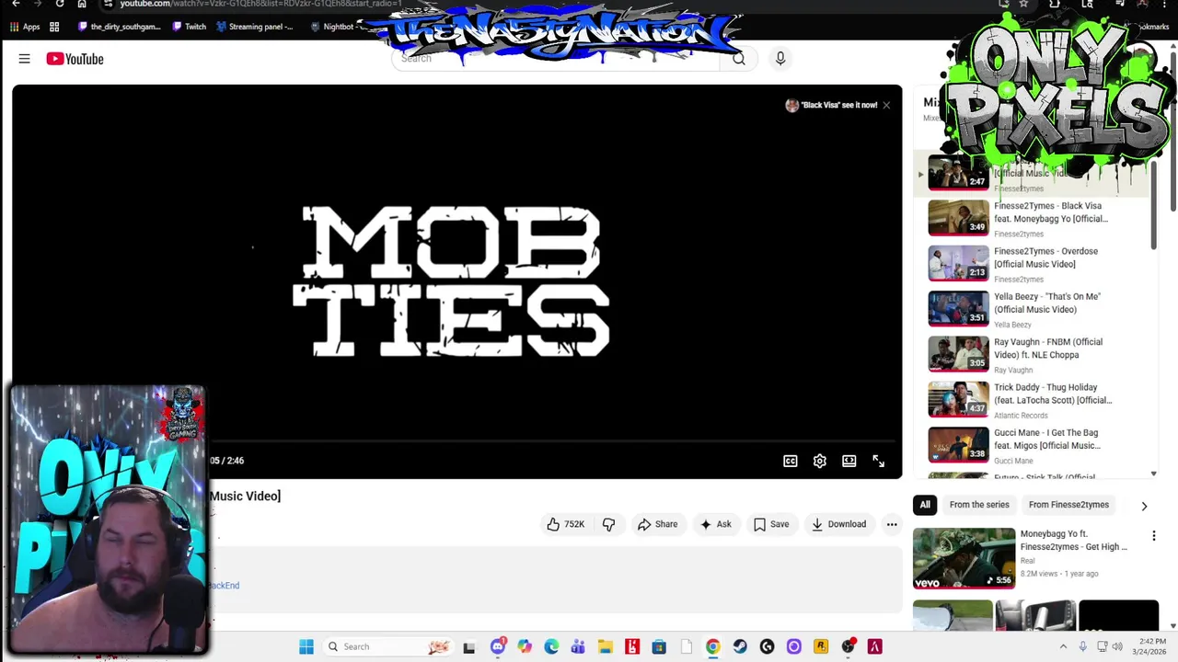
Task: Share the current video
Action: (x=657, y=524)
